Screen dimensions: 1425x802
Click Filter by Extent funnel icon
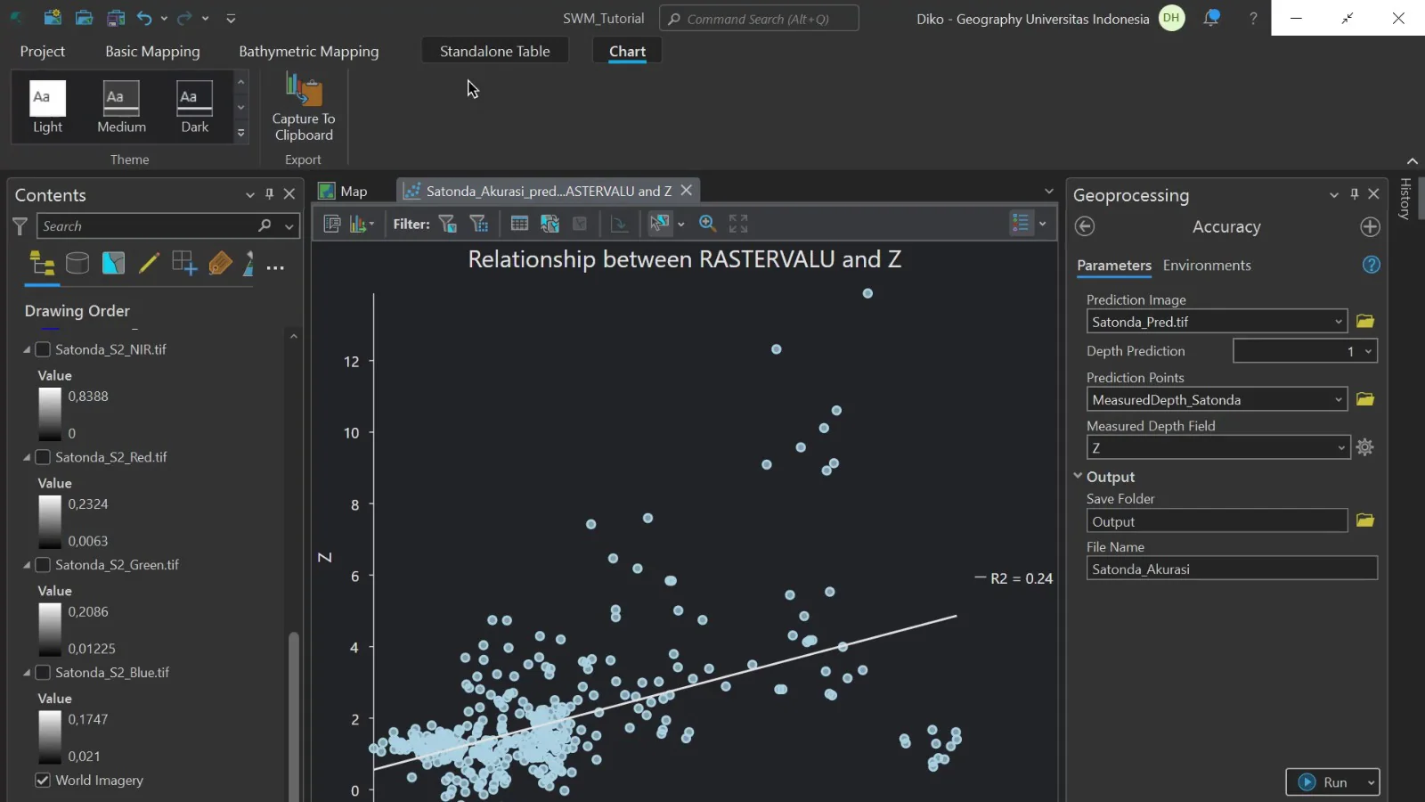point(479,224)
